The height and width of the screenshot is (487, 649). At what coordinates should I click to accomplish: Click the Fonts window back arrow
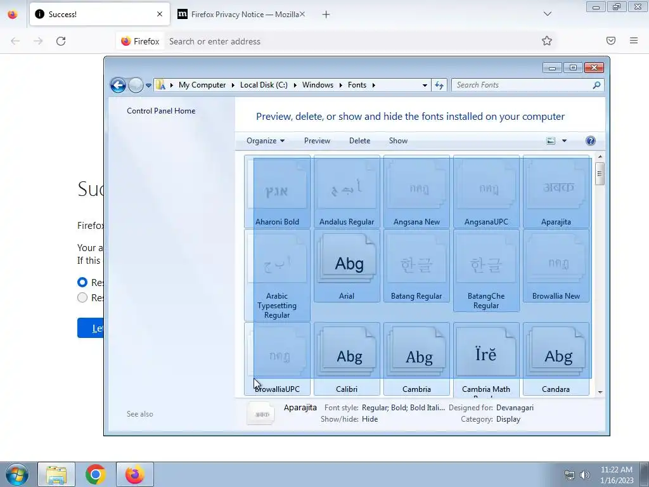point(118,86)
